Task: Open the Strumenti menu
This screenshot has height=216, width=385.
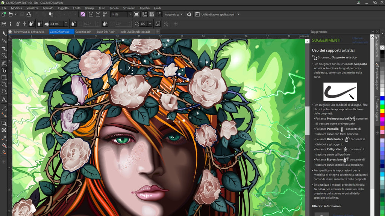Action: point(129,8)
